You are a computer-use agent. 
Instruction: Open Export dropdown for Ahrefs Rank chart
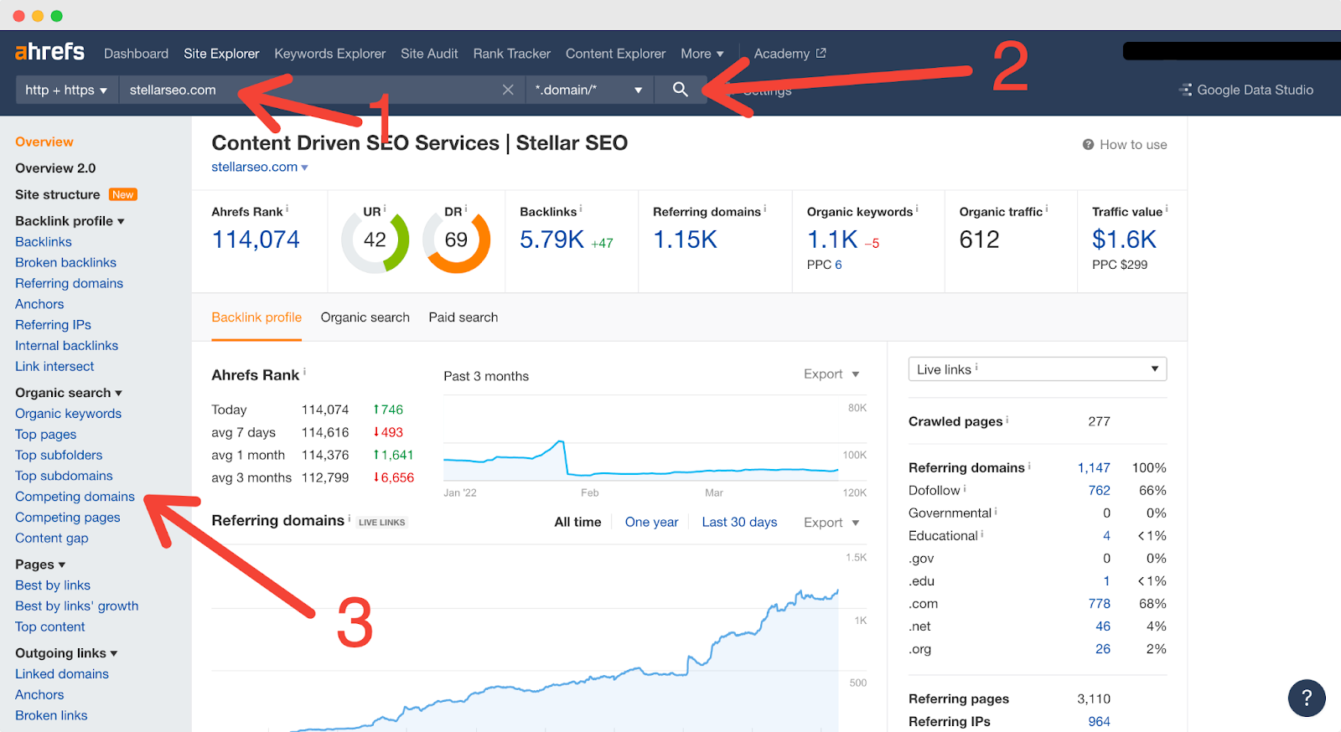tap(831, 374)
